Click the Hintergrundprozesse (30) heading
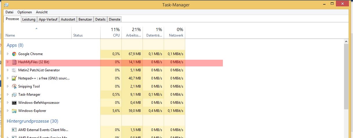The image size is (353, 138). [x=32, y=121]
